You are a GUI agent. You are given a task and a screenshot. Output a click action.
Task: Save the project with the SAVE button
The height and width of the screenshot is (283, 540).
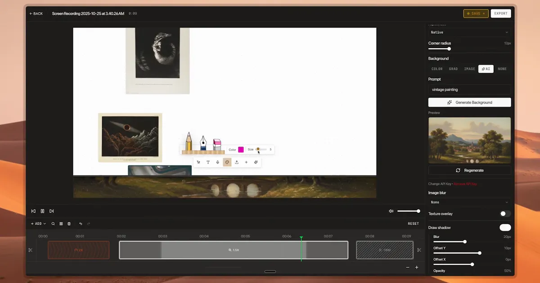[476, 13]
